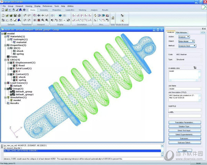Toggle the Total Load(1) checkbox
Viewport: 207px width, 165px height.
tap(11, 68)
